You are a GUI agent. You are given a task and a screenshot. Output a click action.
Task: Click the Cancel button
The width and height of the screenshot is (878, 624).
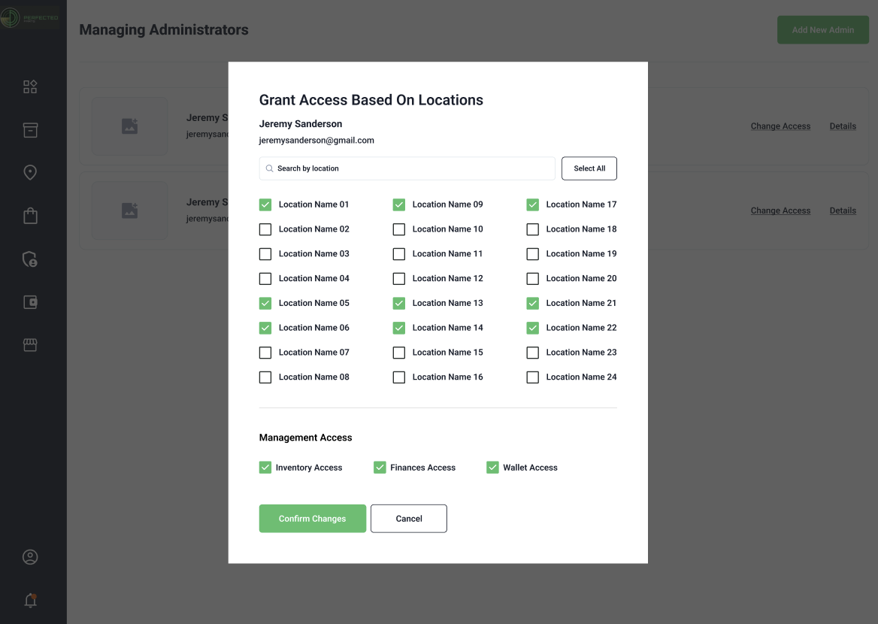click(x=409, y=519)
